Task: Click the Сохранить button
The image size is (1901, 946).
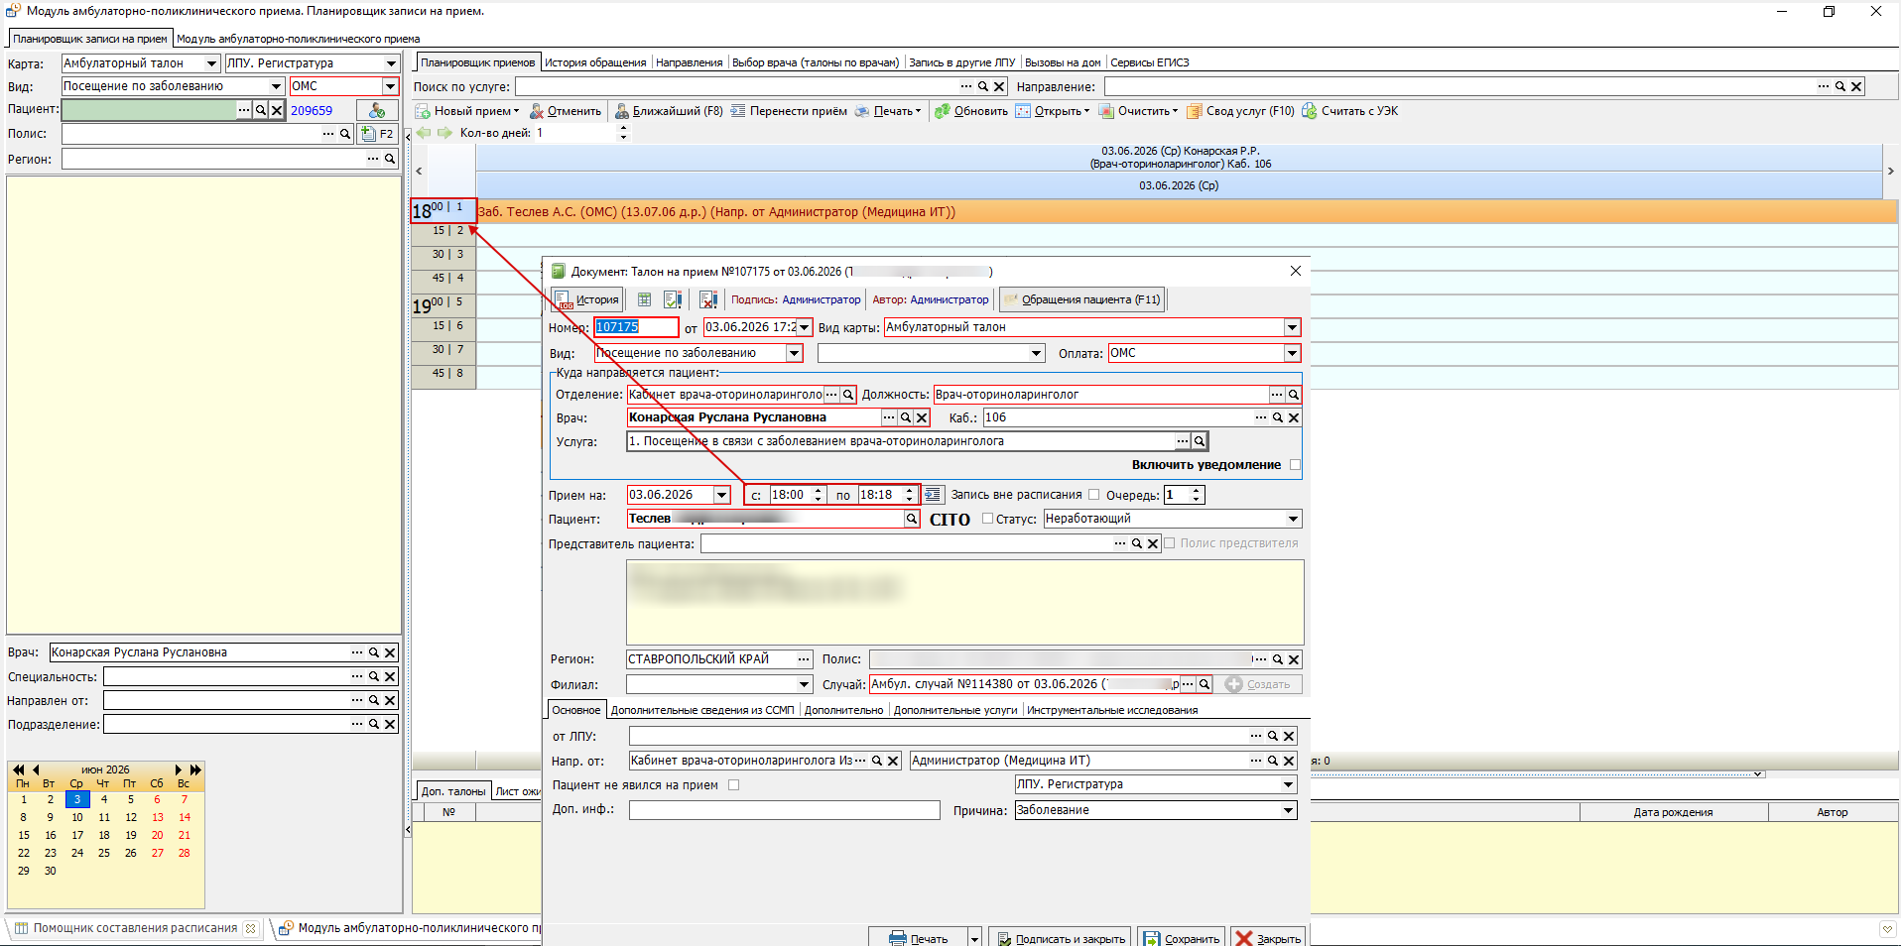Action: [1181, 938]
